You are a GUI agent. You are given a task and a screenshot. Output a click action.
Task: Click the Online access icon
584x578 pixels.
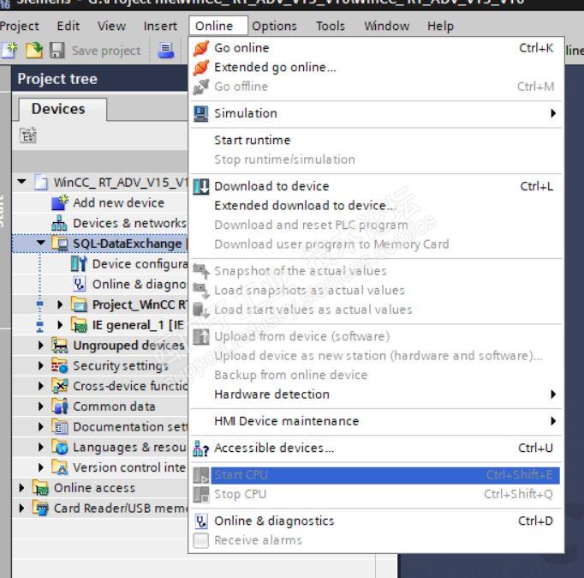click(40, 488)
